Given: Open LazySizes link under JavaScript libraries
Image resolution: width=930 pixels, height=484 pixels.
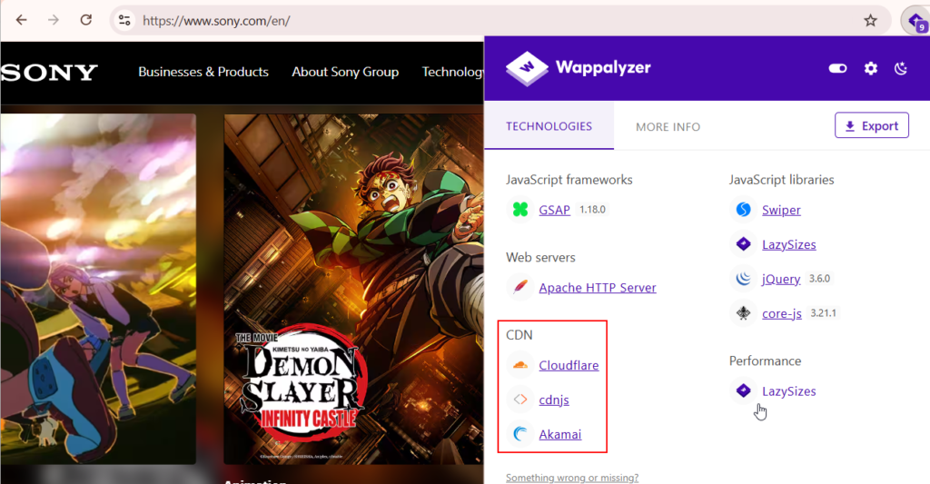Looking at the screenshot, I should click(x=789, y=244).
